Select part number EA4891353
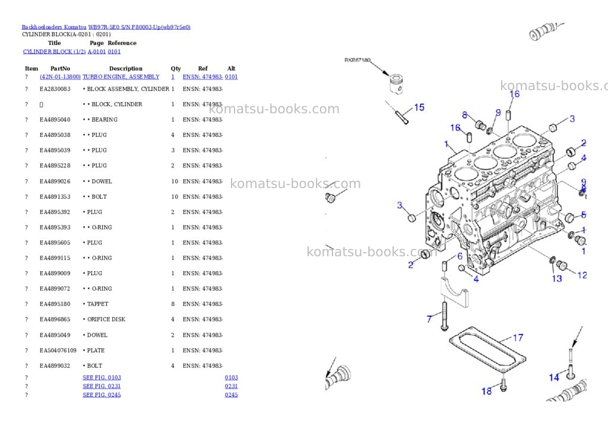Image resolution: width=608 pixels, height=430 pixels. pos(55,196)
